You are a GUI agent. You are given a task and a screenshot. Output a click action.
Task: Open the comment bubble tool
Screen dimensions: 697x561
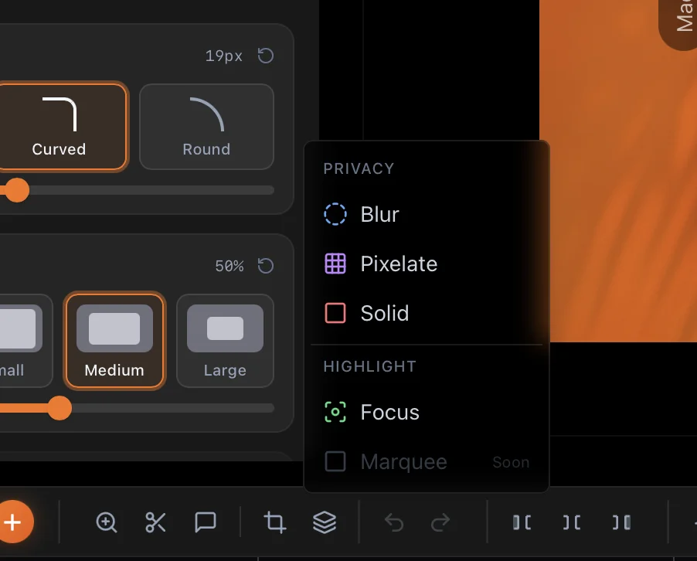click(206, 522)
